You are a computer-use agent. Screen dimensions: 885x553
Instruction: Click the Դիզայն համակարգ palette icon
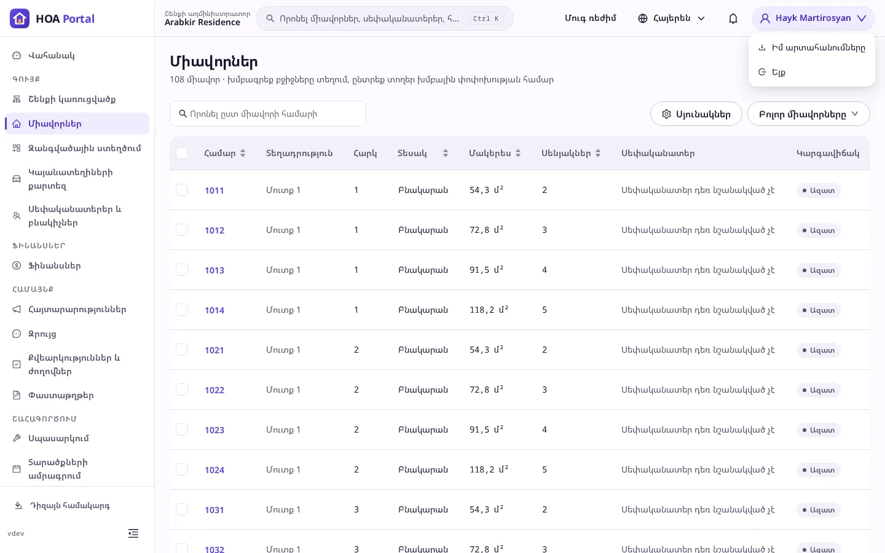(x=18, y=506)
